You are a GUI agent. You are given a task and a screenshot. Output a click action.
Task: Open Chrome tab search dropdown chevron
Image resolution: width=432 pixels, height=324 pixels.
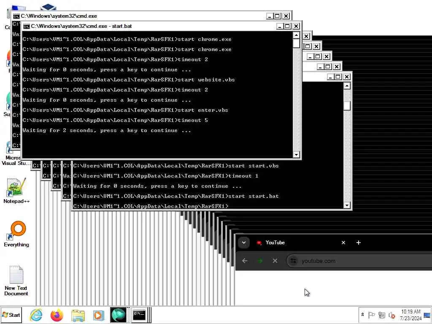pos(244,243)
